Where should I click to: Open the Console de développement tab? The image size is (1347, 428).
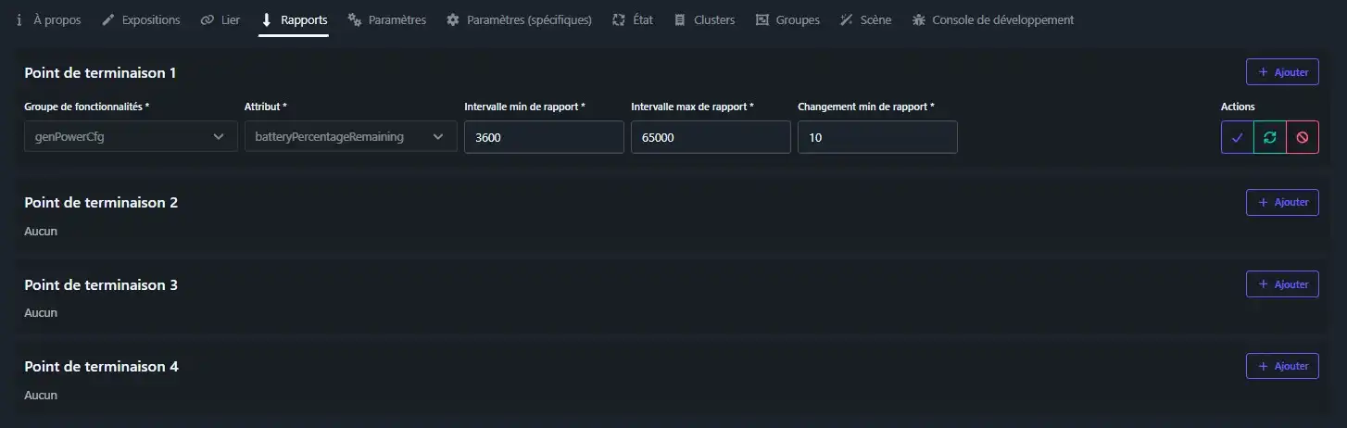[x=993, y=19]
